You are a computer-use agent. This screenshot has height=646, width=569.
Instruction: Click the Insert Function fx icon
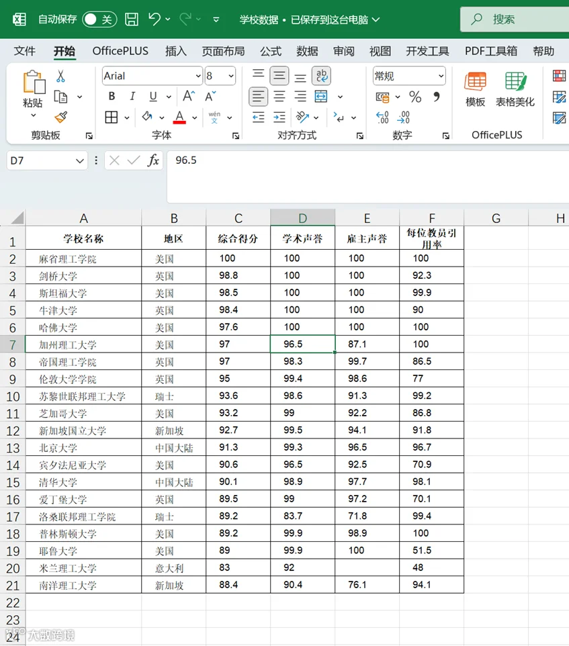click(153, 160)
